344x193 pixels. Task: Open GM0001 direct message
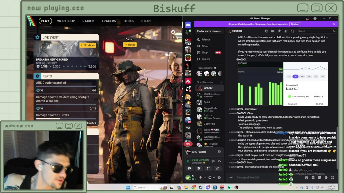[x=209, y=88]
